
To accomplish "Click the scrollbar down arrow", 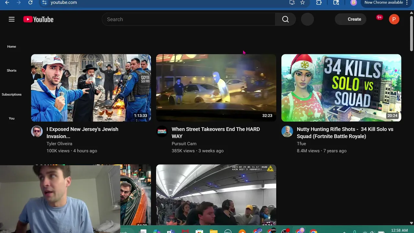I will [411, 223].
